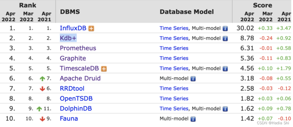Screen dimensions: 293x127
Task: Click Time Series link in RRDtool row
Action: 174,88
